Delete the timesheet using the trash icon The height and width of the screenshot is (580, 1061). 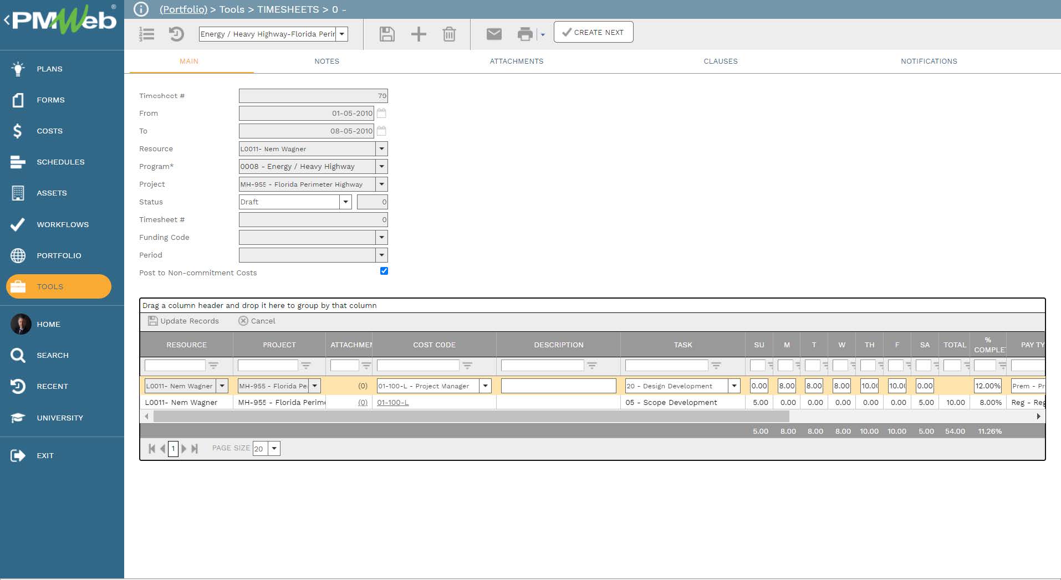449,34
